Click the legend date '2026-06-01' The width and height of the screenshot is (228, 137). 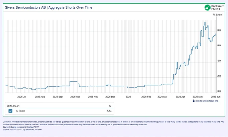coord(13,106)
